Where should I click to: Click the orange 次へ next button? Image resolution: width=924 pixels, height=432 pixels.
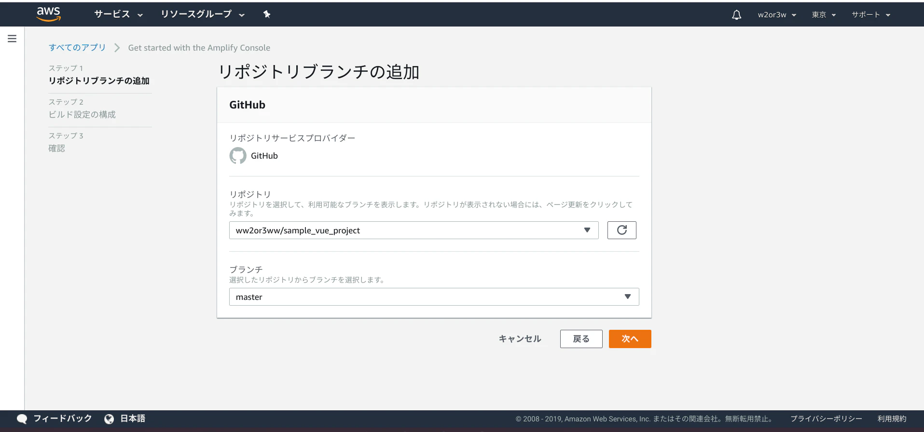click(630, 339)
